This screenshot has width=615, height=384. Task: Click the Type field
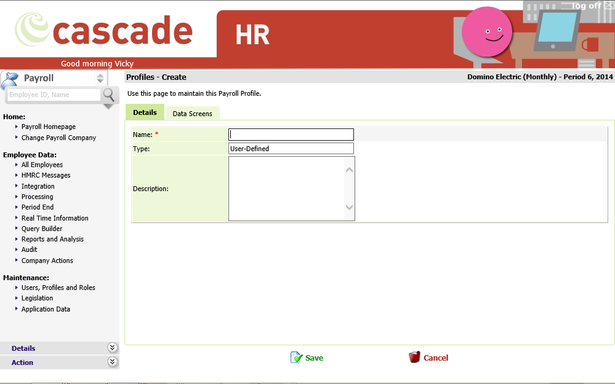coord(291,149)
